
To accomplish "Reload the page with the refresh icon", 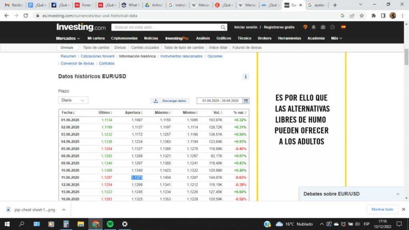I will coord(26,16).
